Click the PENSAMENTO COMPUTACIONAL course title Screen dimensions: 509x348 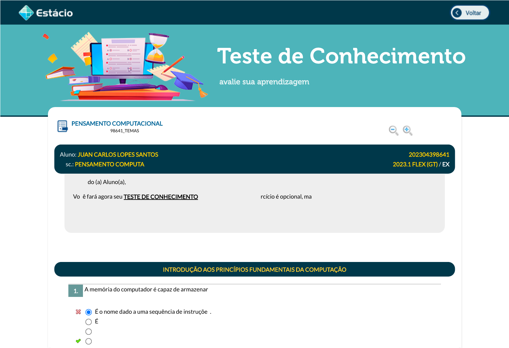[x=117, y=124]
